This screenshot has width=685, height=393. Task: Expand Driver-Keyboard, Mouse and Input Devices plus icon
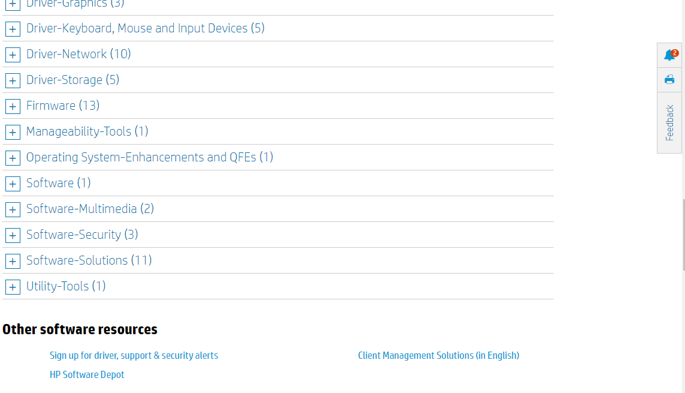(x=13, y=29)
